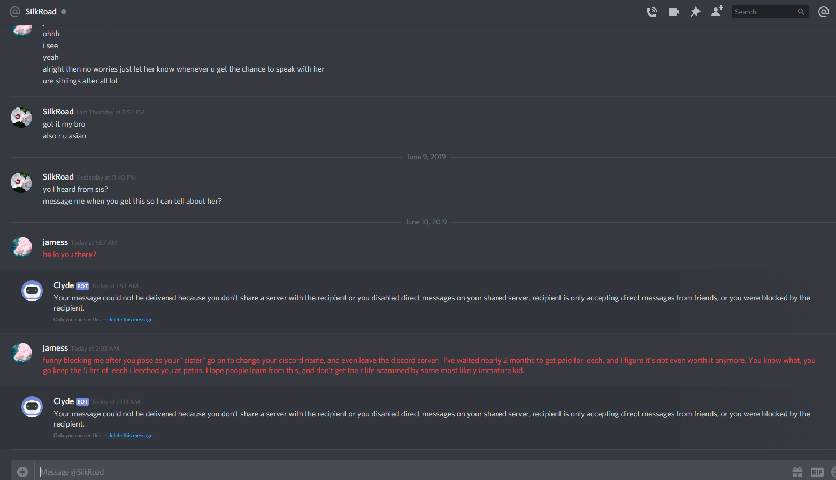
Task: Open the emoji picker
Action: click(833, 472)
